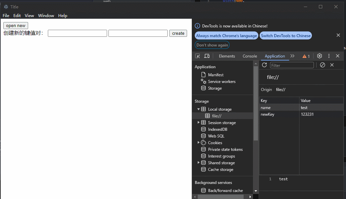Open the Window menu
The width and height of the screenshot is (346, 199).
(46, 16)
